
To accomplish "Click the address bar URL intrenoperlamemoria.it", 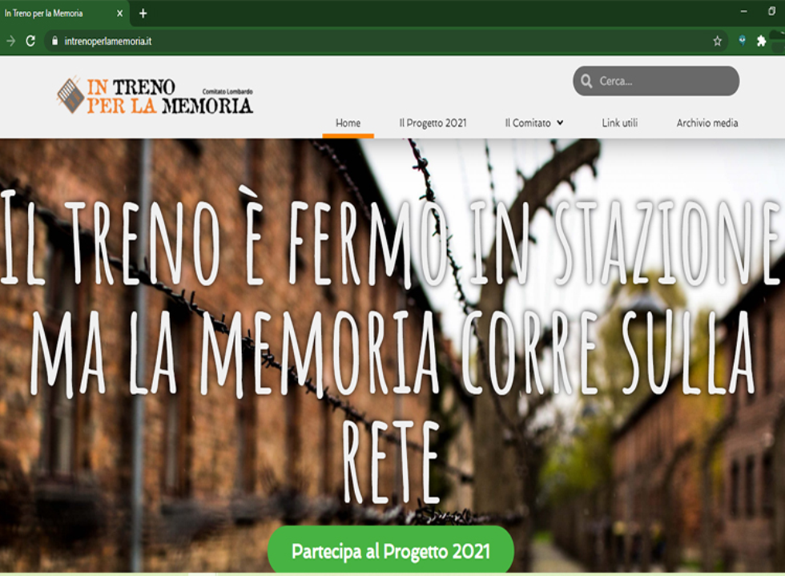I will click(x=108, y=42).
